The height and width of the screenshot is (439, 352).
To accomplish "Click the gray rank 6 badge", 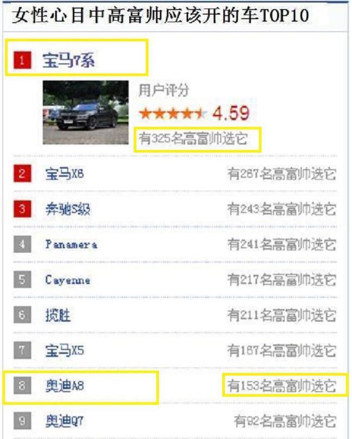I will coord(22,315).
